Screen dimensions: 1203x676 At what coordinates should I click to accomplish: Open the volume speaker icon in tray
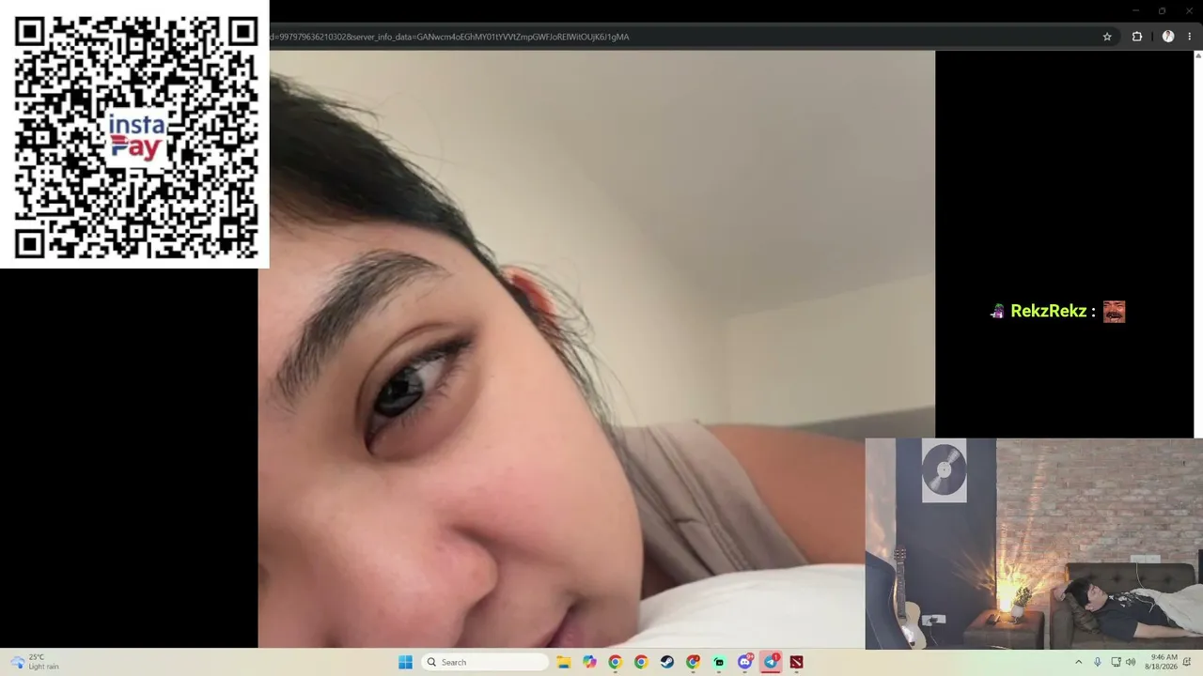coord(1131,662)
